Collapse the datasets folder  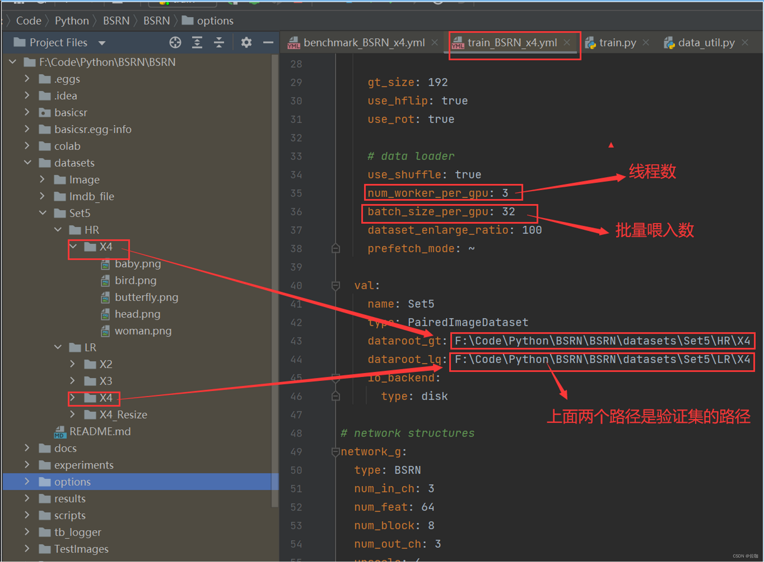28,163
